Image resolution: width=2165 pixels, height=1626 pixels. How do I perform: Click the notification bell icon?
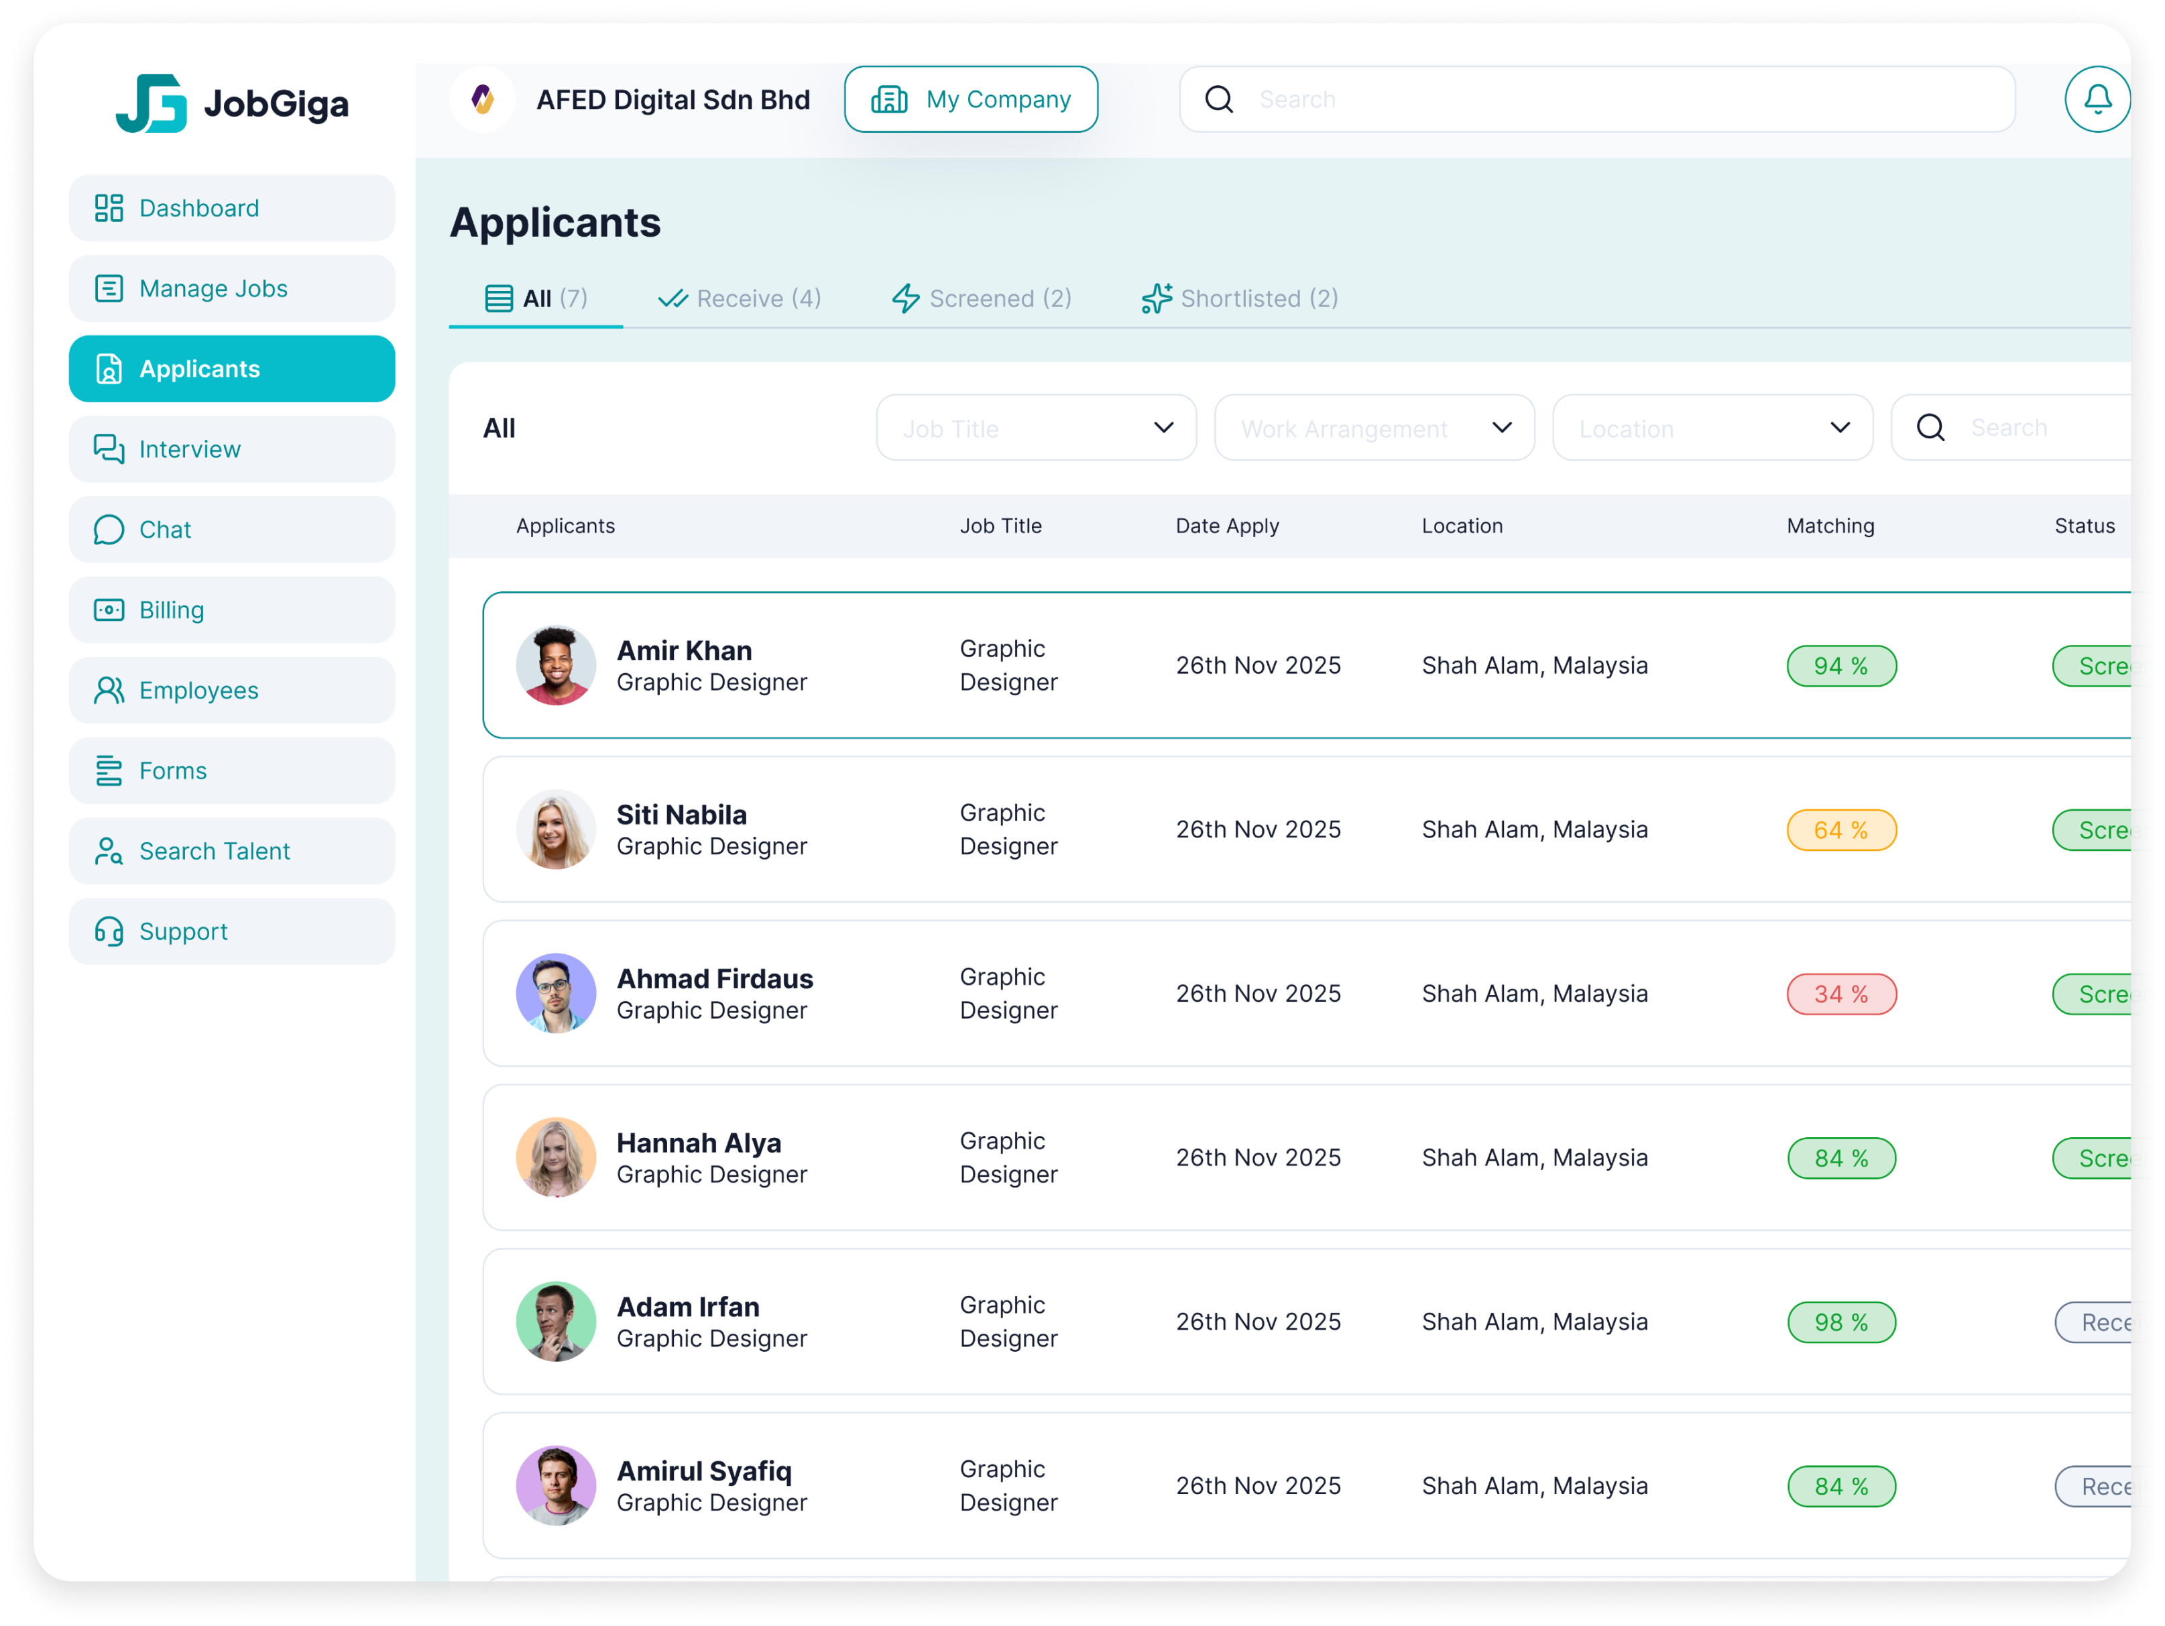coord(2097,99)
